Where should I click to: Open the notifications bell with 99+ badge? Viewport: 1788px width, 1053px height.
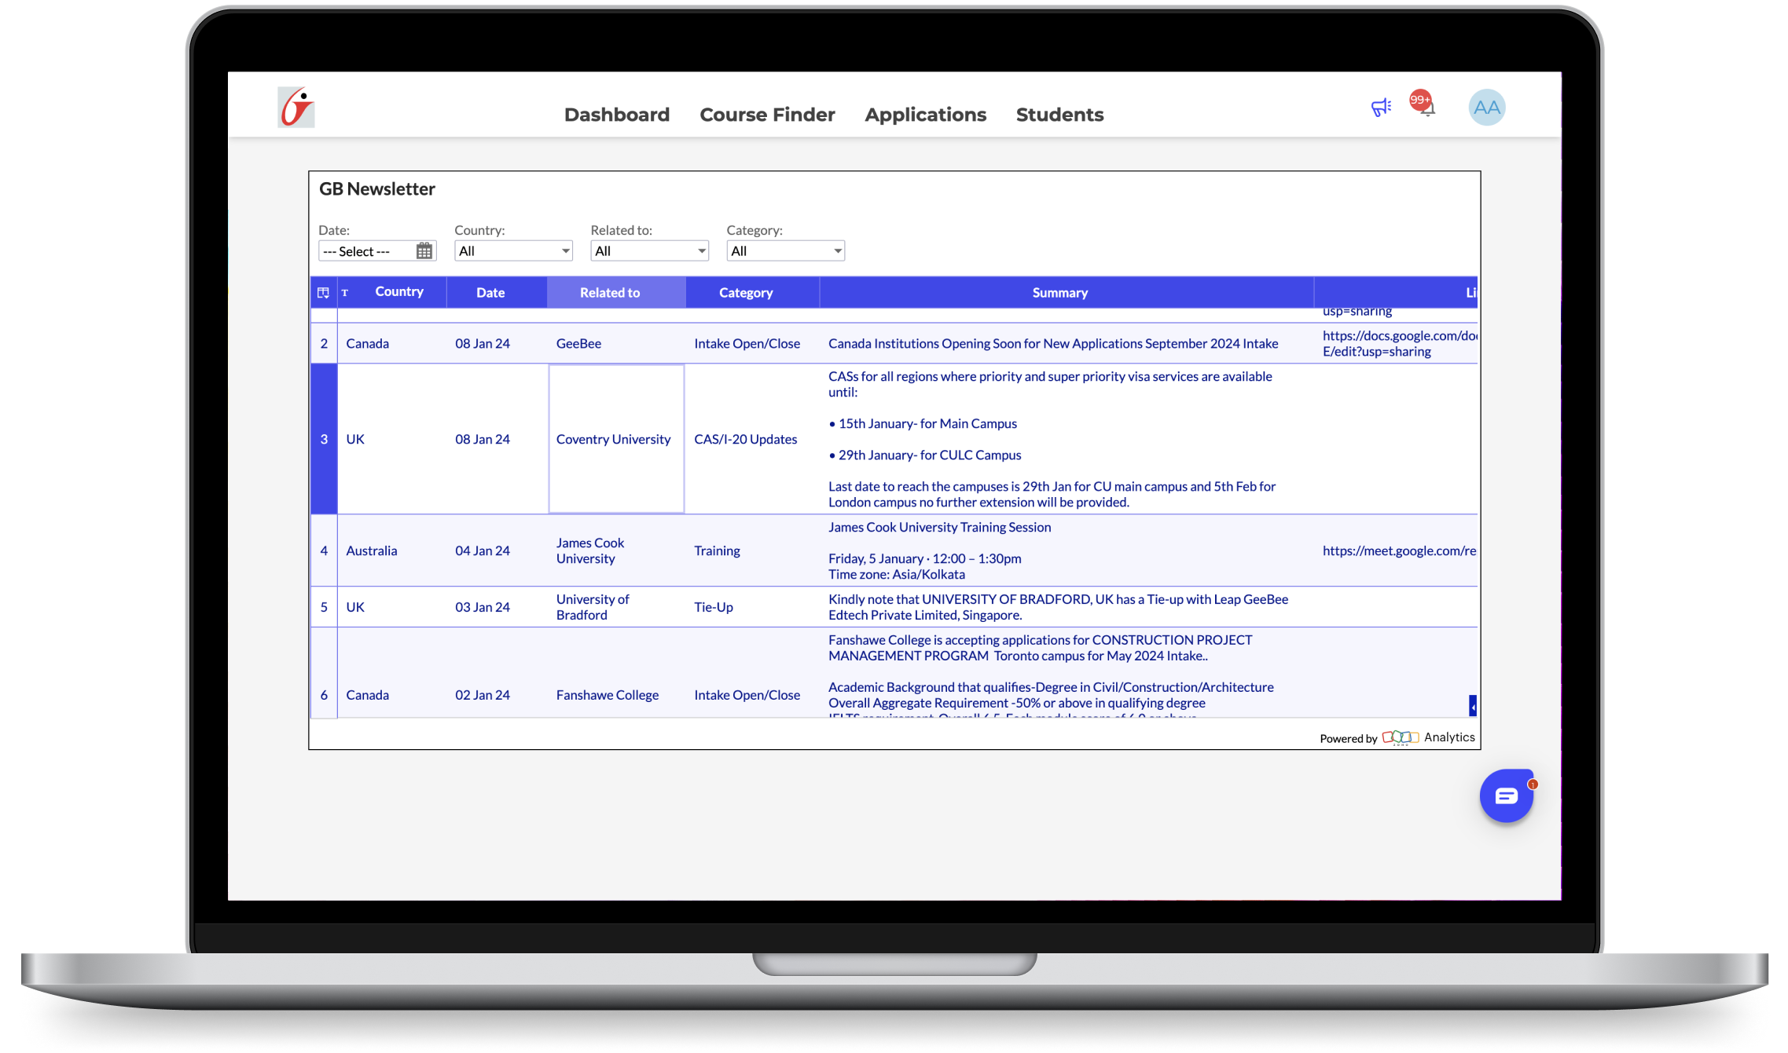click(1423, 104)
